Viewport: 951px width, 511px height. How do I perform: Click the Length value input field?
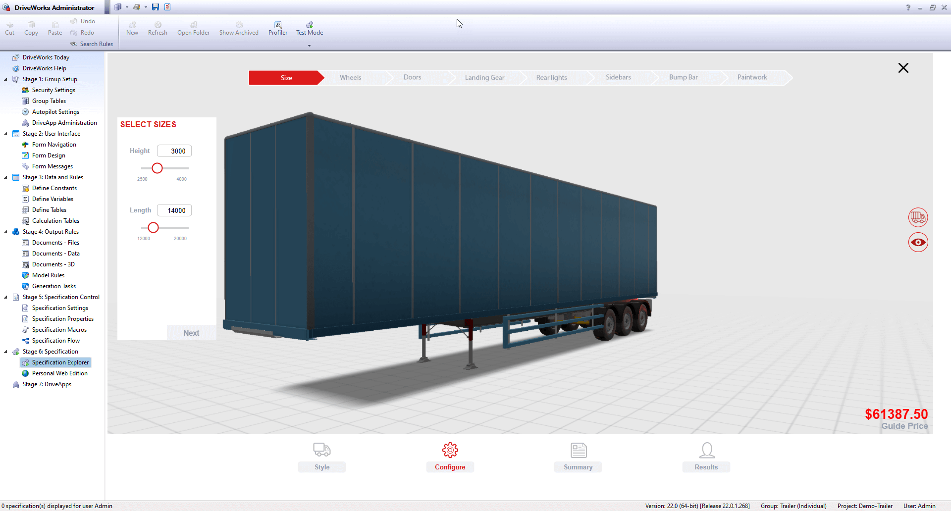174,210
